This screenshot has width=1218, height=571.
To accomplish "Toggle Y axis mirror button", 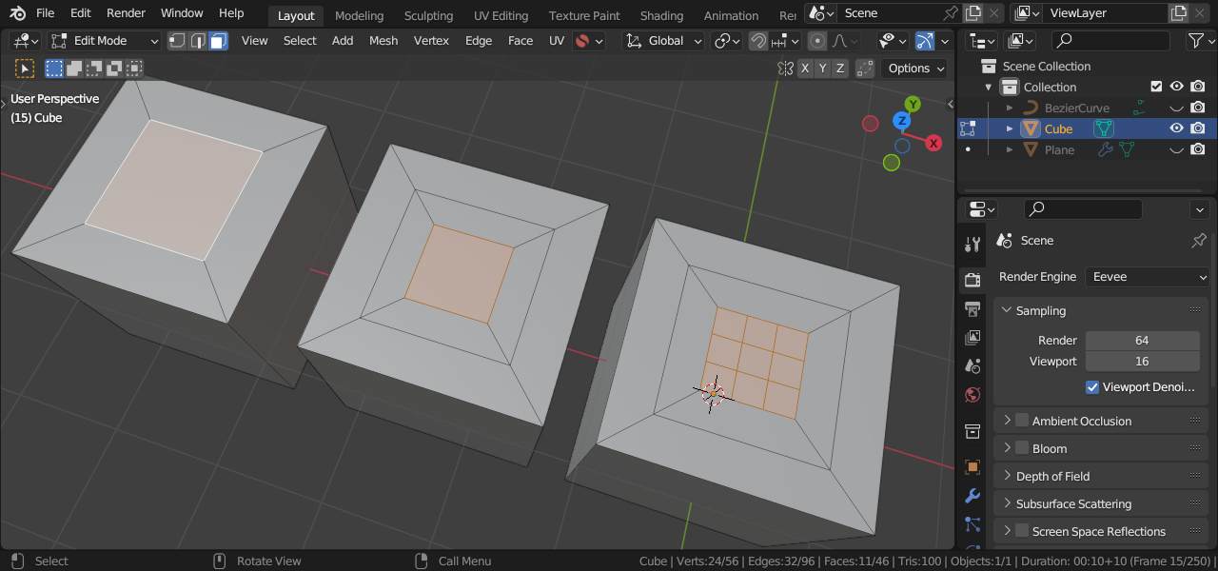I will pos(823,69).
